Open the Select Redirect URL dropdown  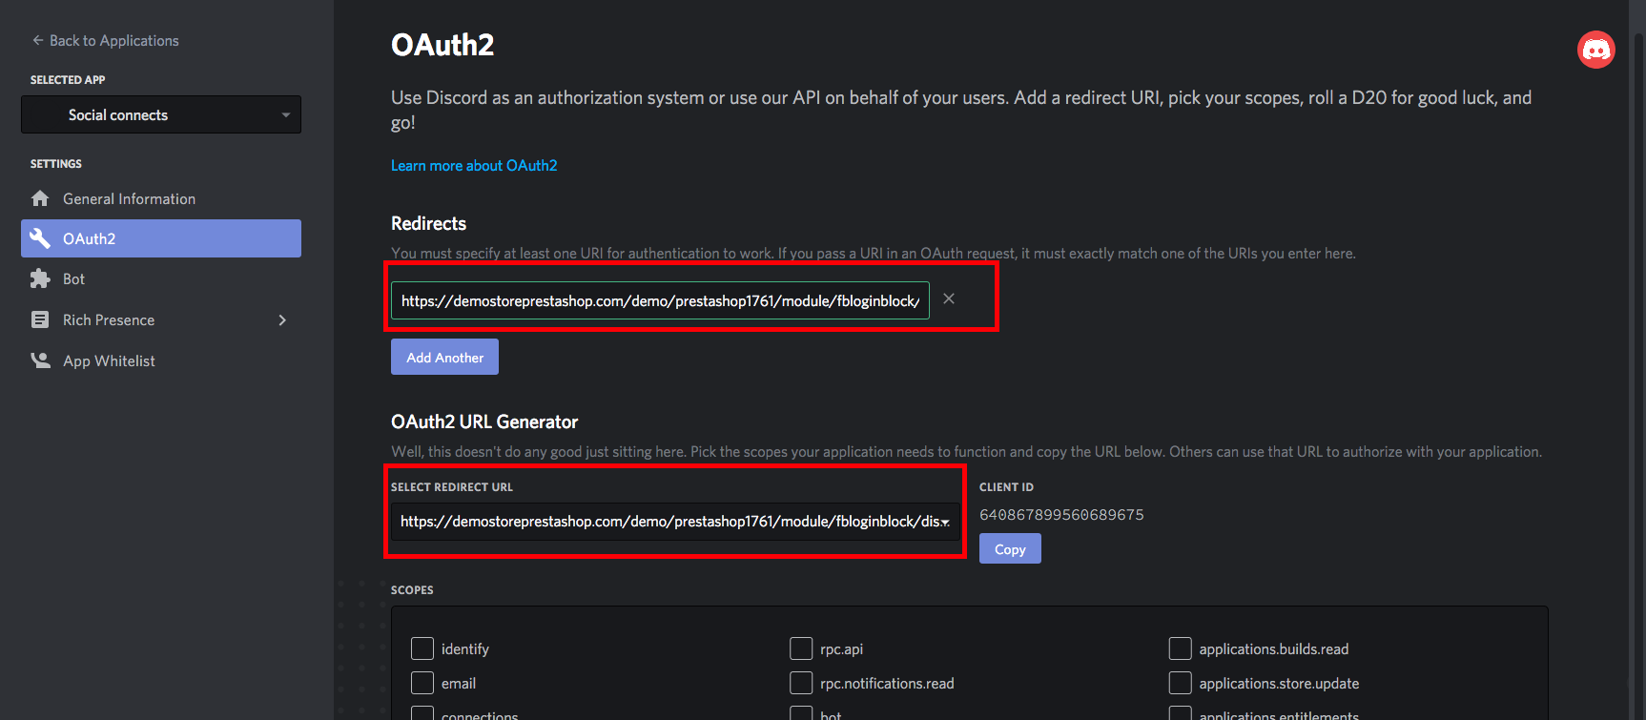(x=675, y=522)
